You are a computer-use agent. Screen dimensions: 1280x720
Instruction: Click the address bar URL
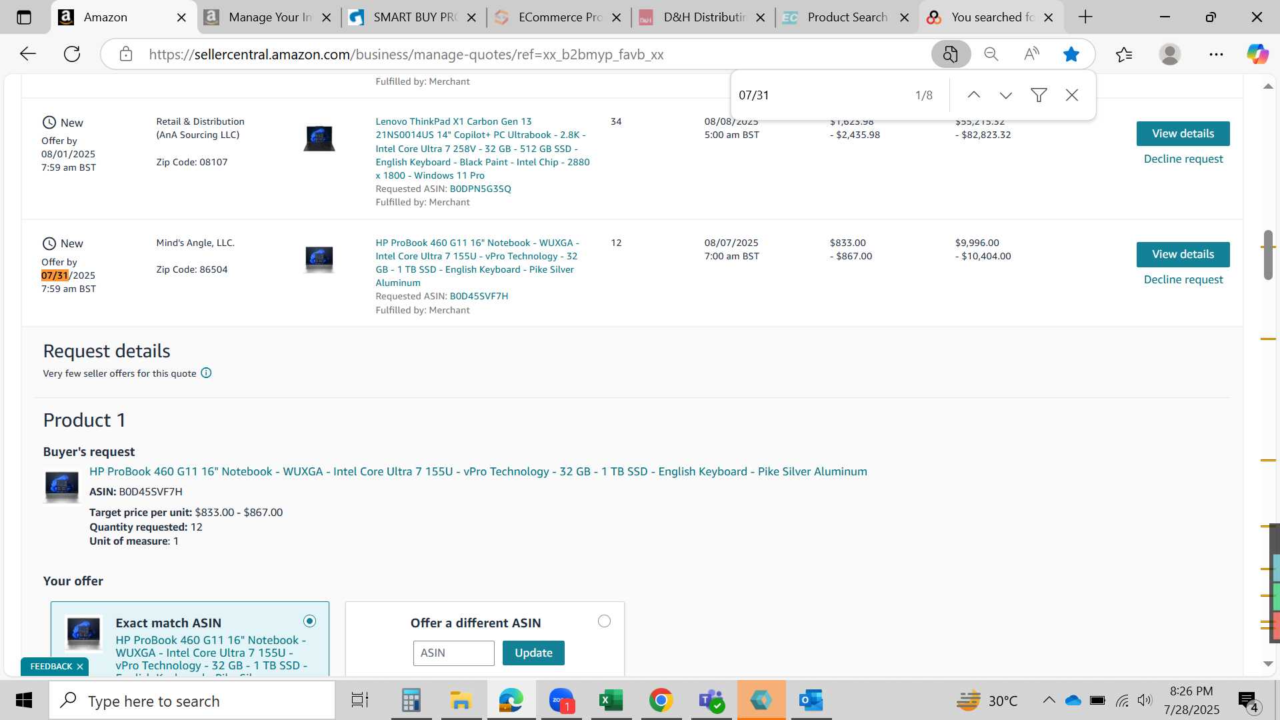point(406,54)
